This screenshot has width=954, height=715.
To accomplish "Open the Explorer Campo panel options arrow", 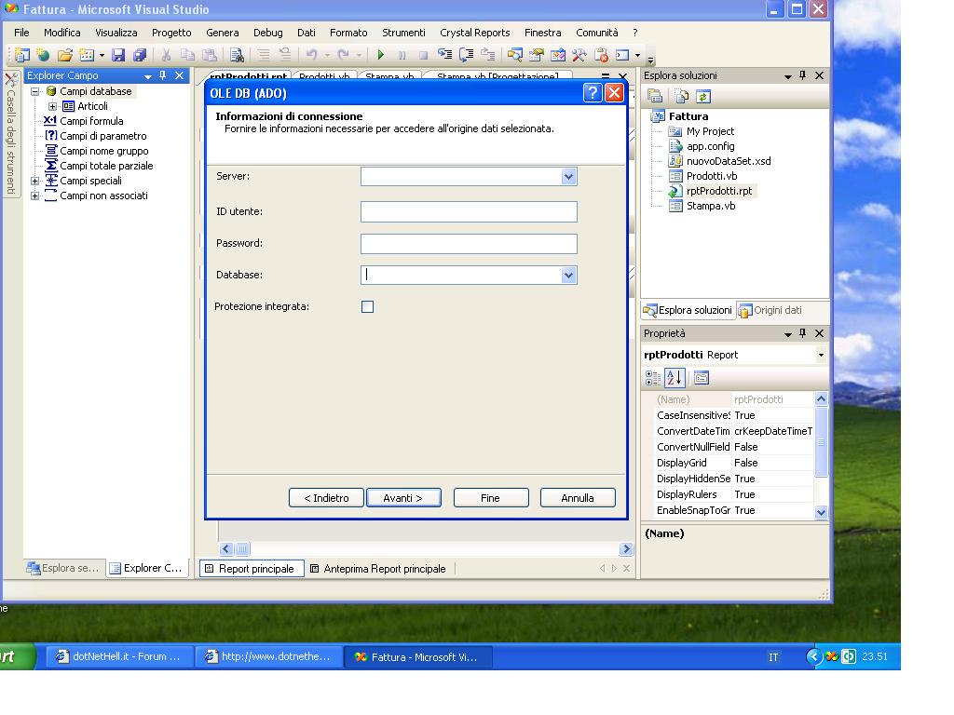I will coord(148,76).
